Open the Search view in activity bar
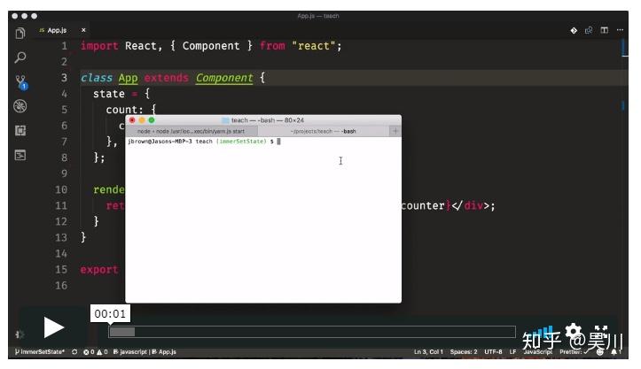This screenshot has width=641, height=369. 20,58
